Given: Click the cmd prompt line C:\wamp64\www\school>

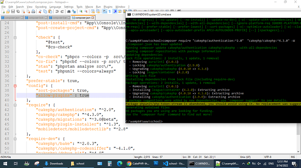Looking at the screenshot, I should [144, 122].
